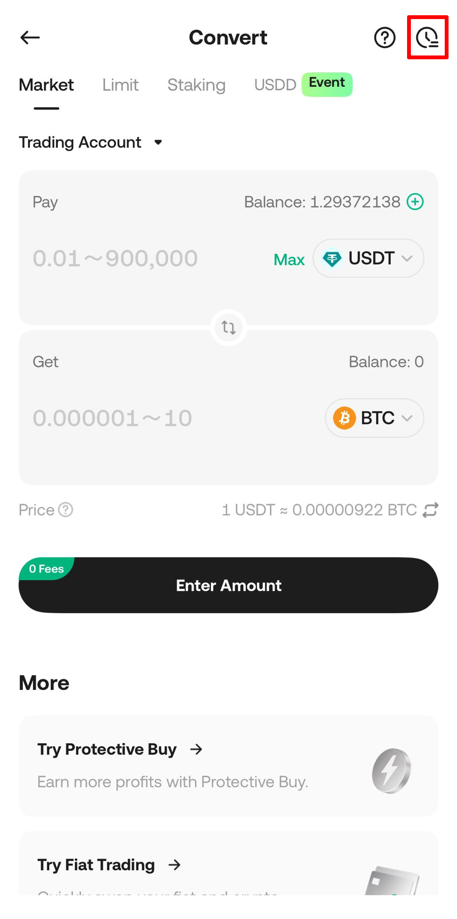Viewport: 457px width, 919px height.
Task: Flip the price rate direction icon
Action: pos(430,510)
